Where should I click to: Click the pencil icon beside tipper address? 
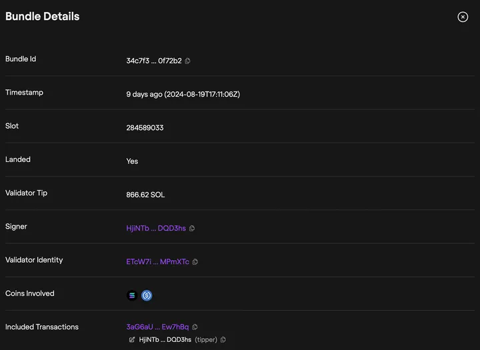(x=132, y=340)
